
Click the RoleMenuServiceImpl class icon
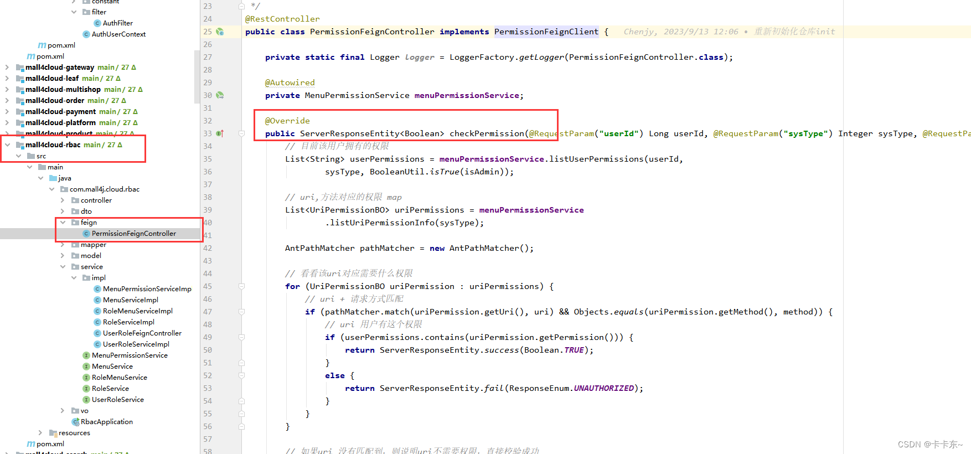(97, 311)
